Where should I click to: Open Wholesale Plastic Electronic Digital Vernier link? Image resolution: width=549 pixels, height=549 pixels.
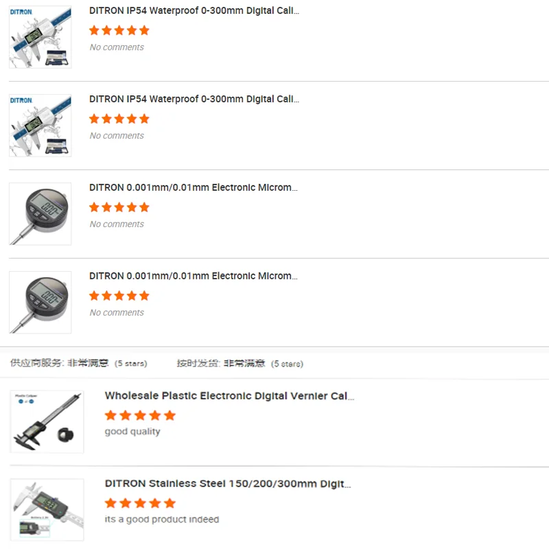pyautogui.click(x=230, y=396)
